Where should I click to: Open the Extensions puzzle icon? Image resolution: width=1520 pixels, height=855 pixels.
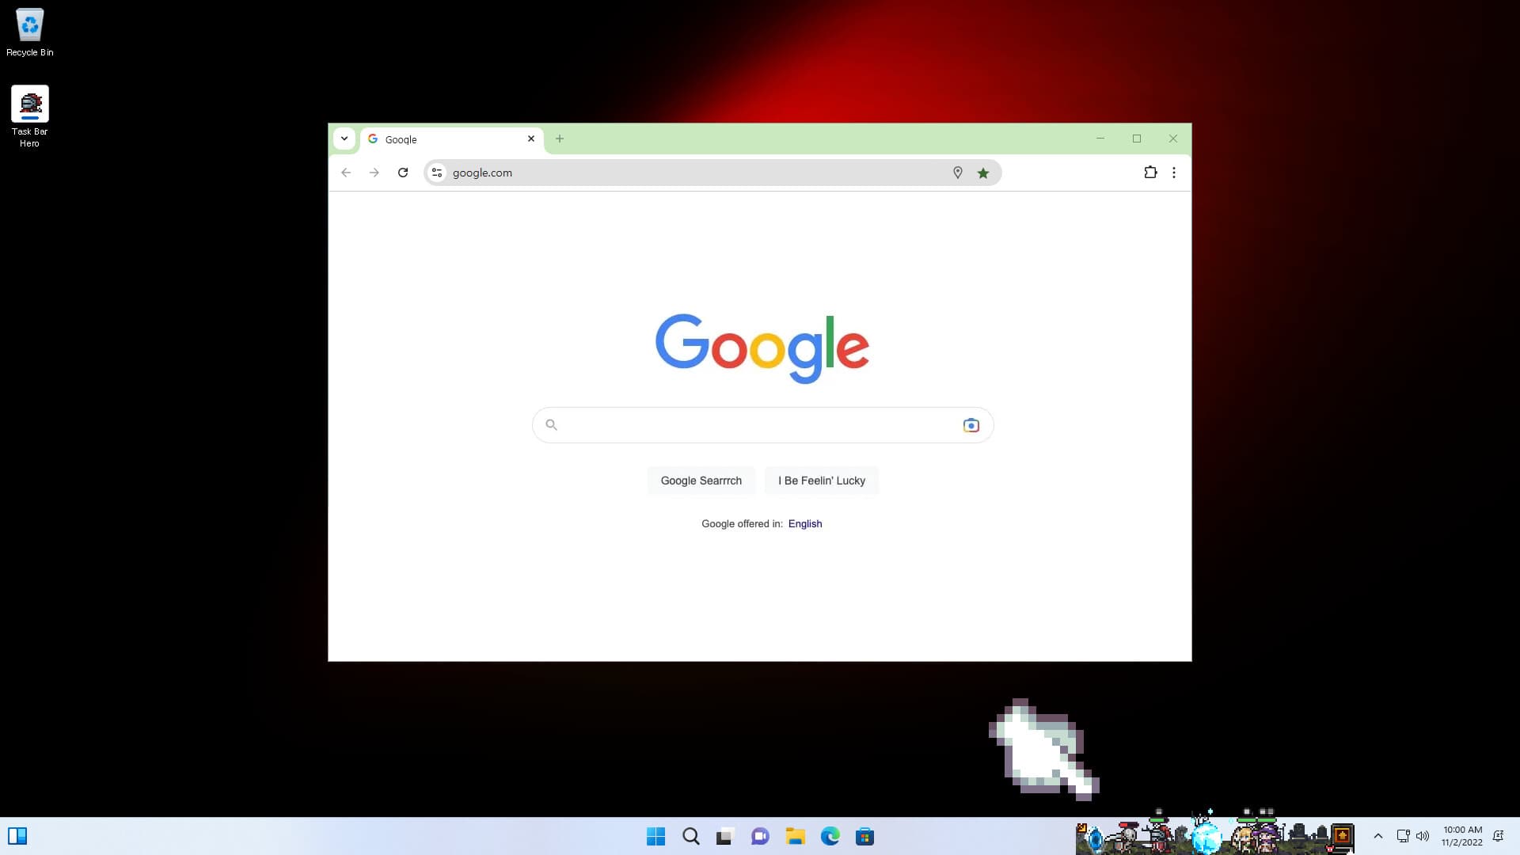[1150, 173]
